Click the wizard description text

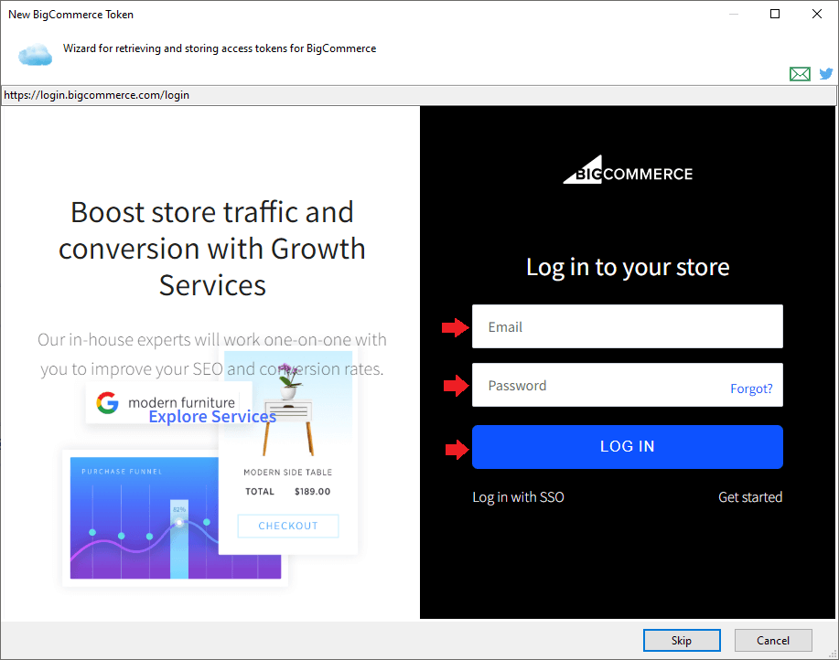[x=220, y=48]
